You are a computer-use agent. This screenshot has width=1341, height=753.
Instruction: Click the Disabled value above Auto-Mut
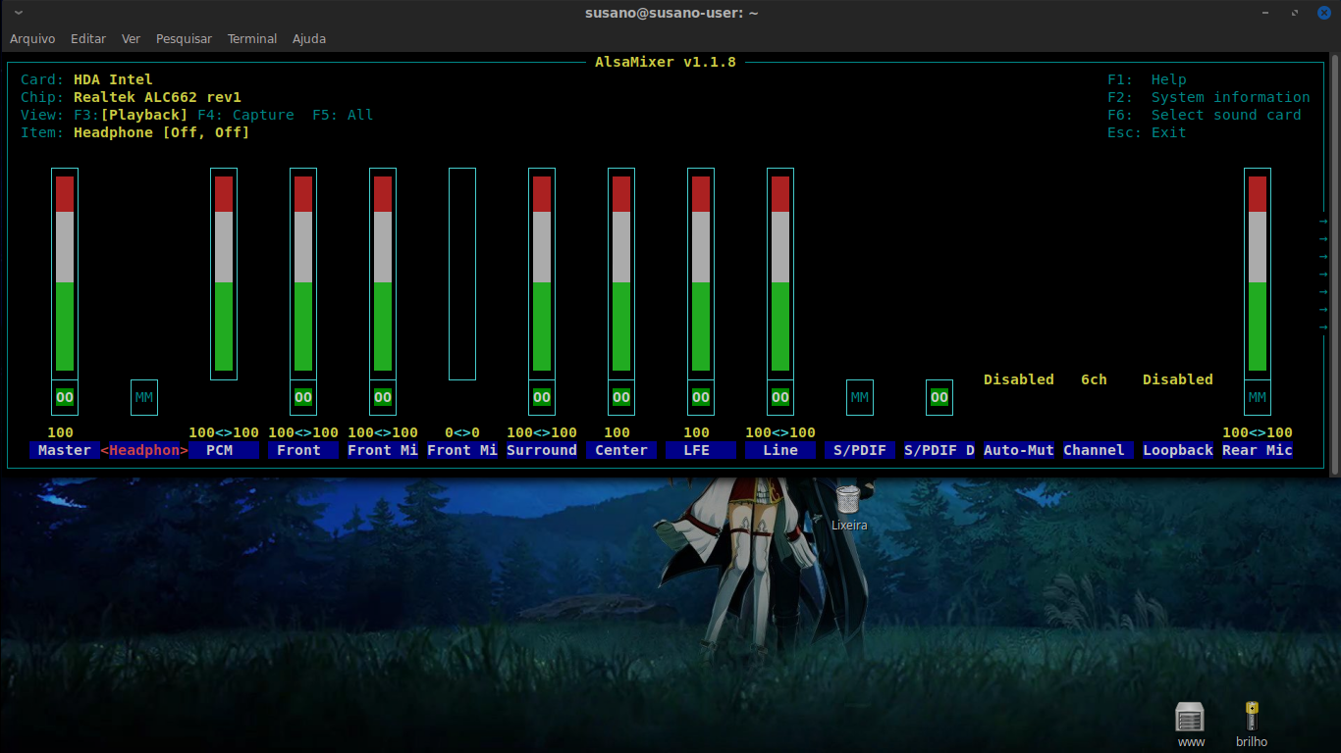click(x=1019, y=379)
